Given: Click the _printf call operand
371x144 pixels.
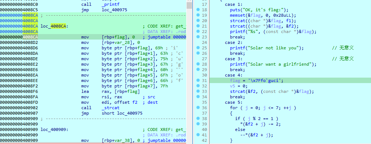Looking at the screenshot, I should click(x=110, y=4).
